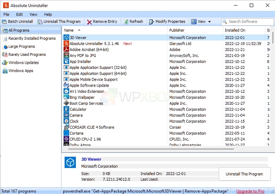Click the large 3D Viewer details thumbnail
This screenshot has width=275, height=194.
pos(70,162)
